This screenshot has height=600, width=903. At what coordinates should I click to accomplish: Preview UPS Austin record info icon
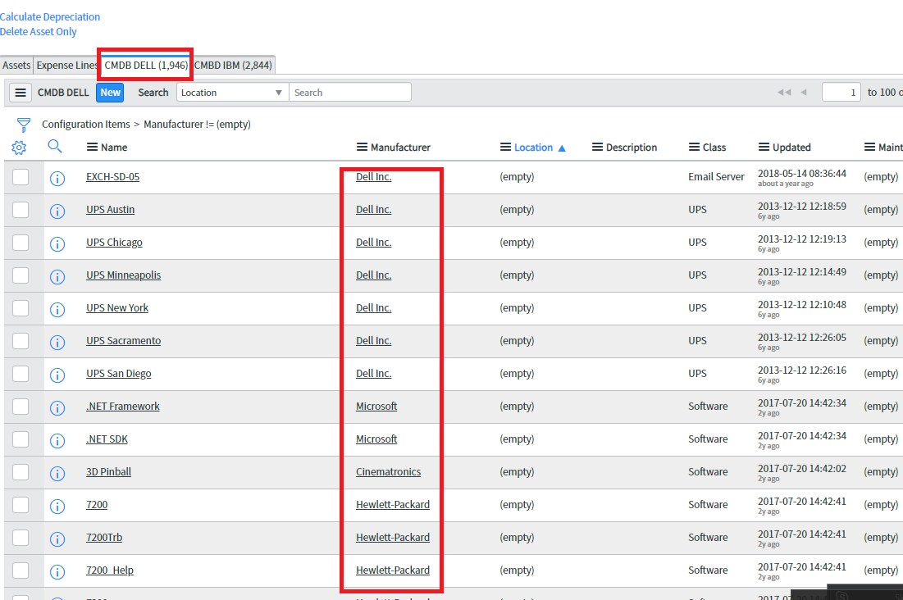(x=57, y=211)
